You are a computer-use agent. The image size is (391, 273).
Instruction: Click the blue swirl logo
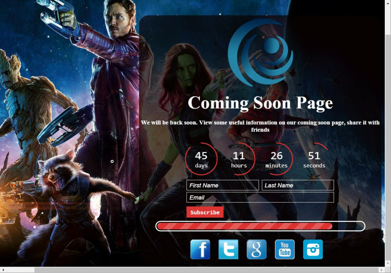pyautogui.click(x=260, y=53)
